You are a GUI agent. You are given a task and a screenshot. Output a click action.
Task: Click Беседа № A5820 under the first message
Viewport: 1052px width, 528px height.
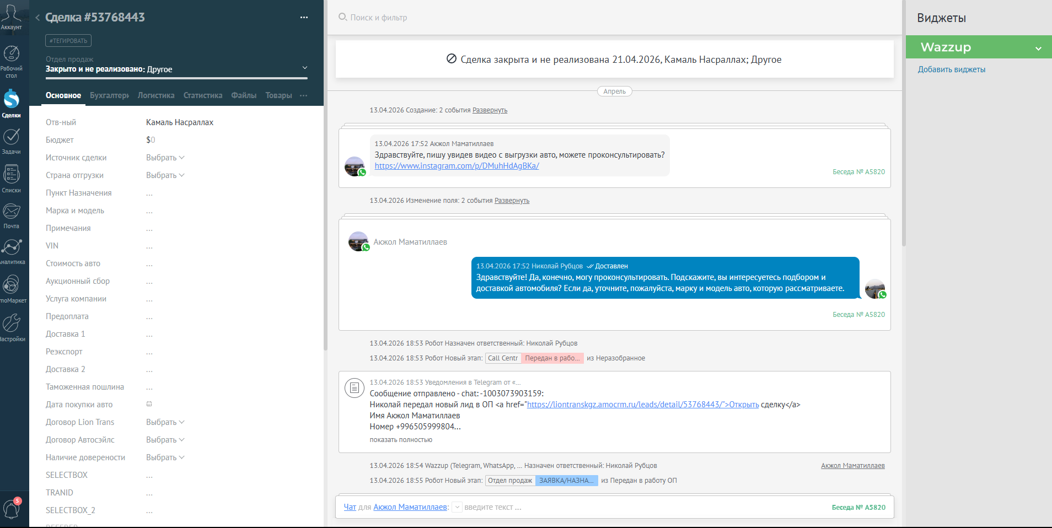[859, 172]
